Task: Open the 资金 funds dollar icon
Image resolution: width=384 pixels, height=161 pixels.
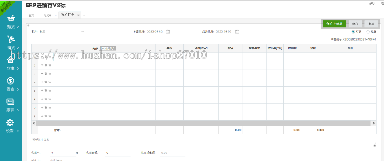Action: click(11, 81)
